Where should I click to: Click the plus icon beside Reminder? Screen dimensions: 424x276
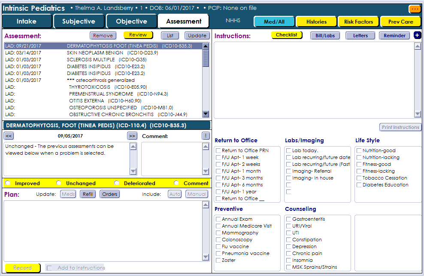418,36
